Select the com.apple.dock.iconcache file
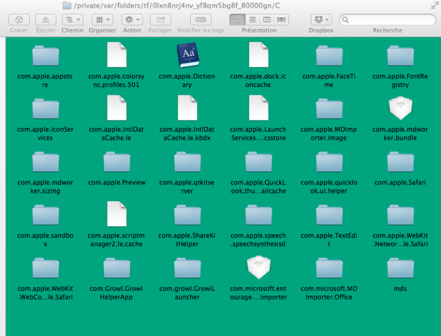This screenshot has width=441, height=336. click(x=259, y=55)
